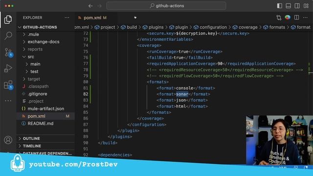The width and height of the screenshot is (313, 176).
Task: Open the Extensions view icon
Action: pos(8,85)
